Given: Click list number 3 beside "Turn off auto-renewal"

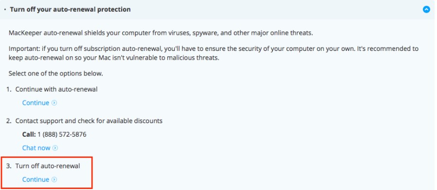Looking at the screenshot, I should point(9,166).
